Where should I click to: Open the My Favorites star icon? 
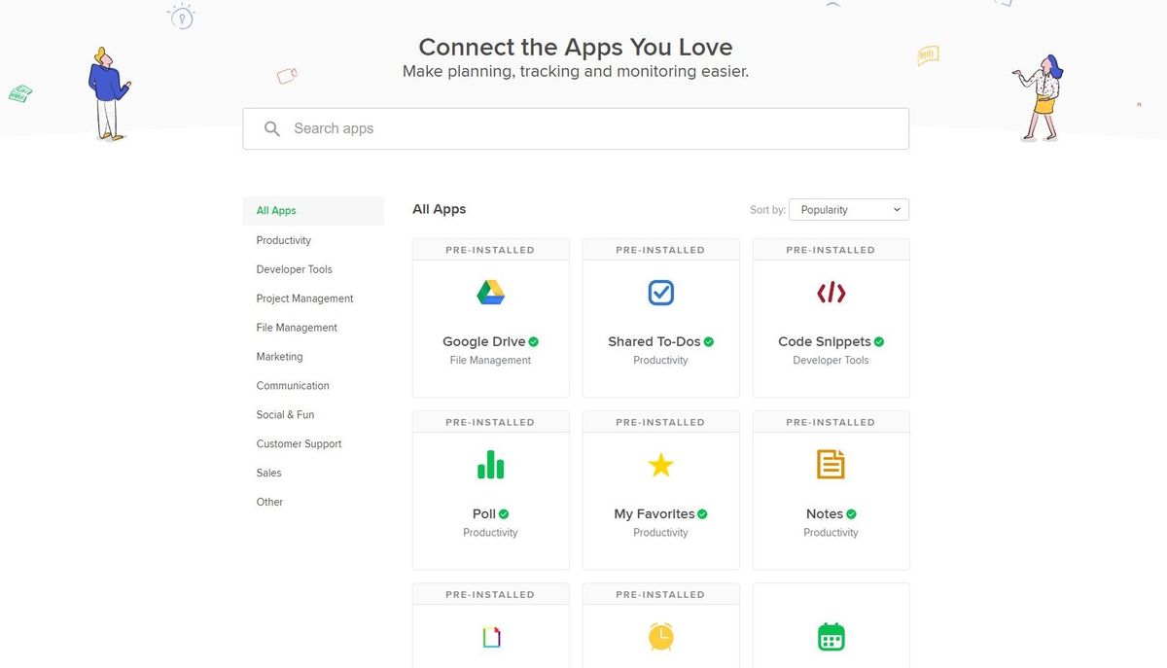(x=660, y=465)
